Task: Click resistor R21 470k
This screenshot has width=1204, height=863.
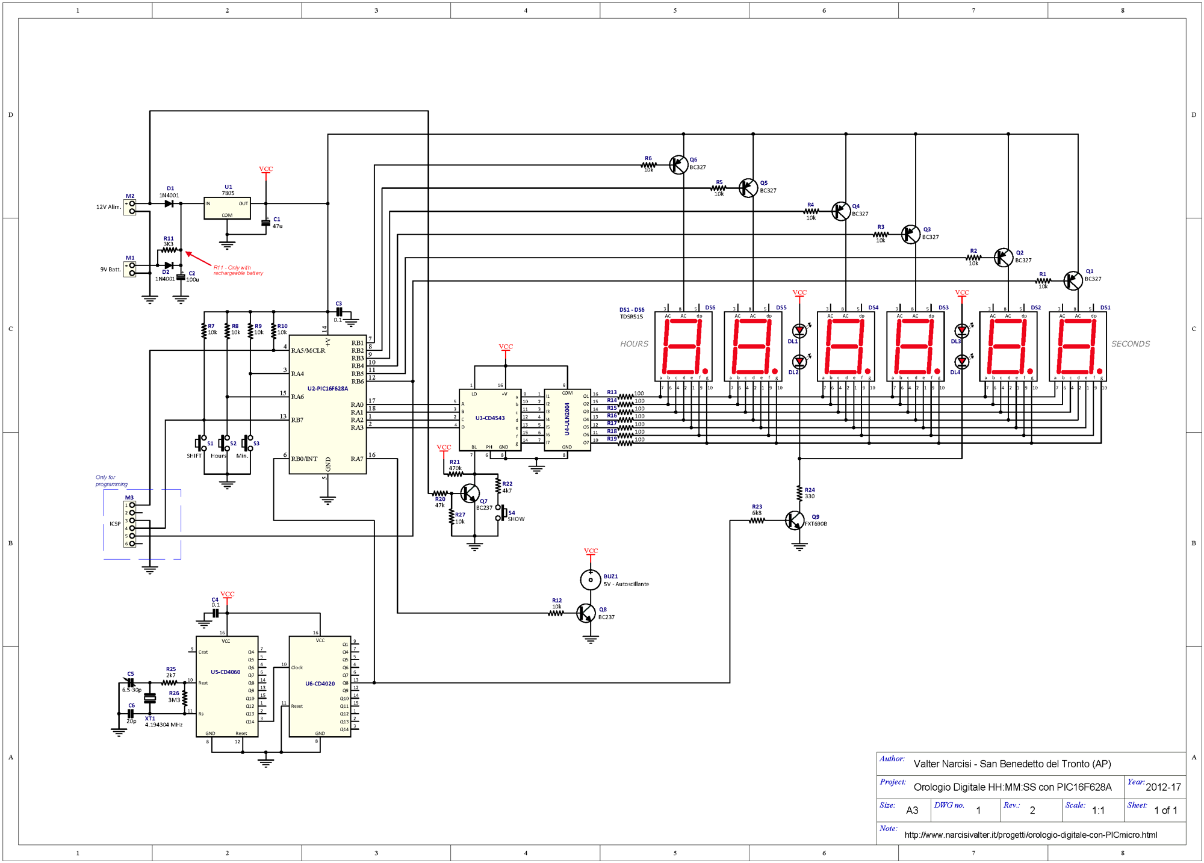Action: pos(455,474)
